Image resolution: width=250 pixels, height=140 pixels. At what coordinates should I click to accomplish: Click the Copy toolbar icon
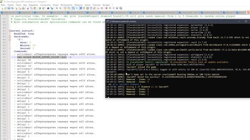point(31,8)
